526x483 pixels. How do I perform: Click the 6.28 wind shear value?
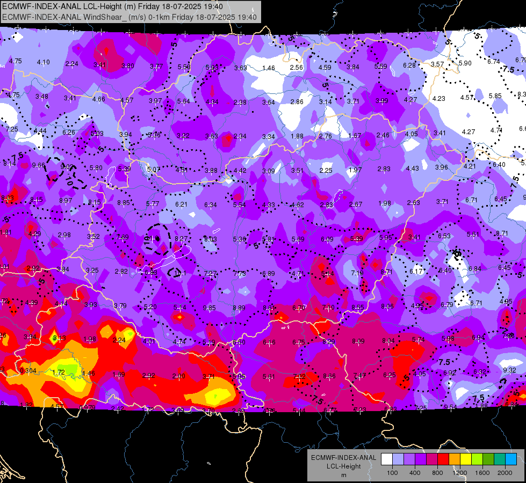[409, 65]
